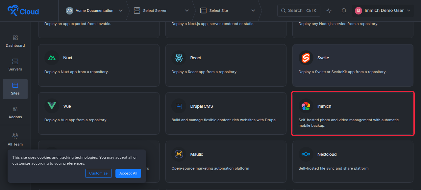Select the Svelte app title

pyautogui.click(x=323, y=58)
